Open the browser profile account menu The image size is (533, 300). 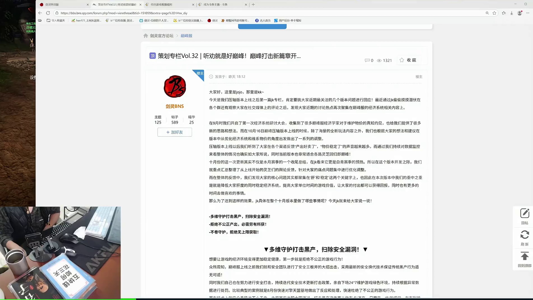[x=520, y=13]
